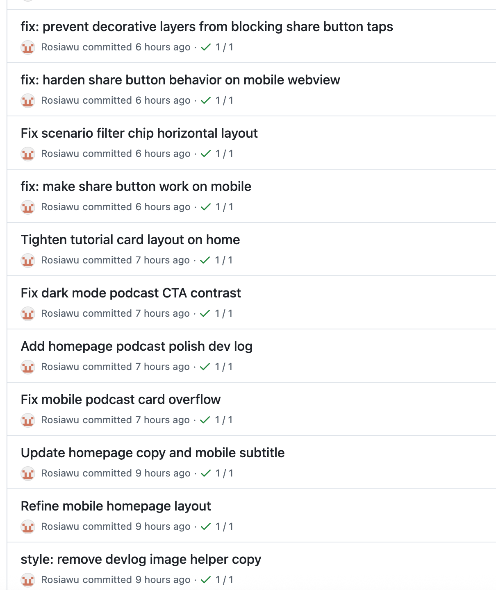496x590 pixels.
Task: Click green check status for 'Fix scenario filter chip' commit
Action: pos(206,154)
